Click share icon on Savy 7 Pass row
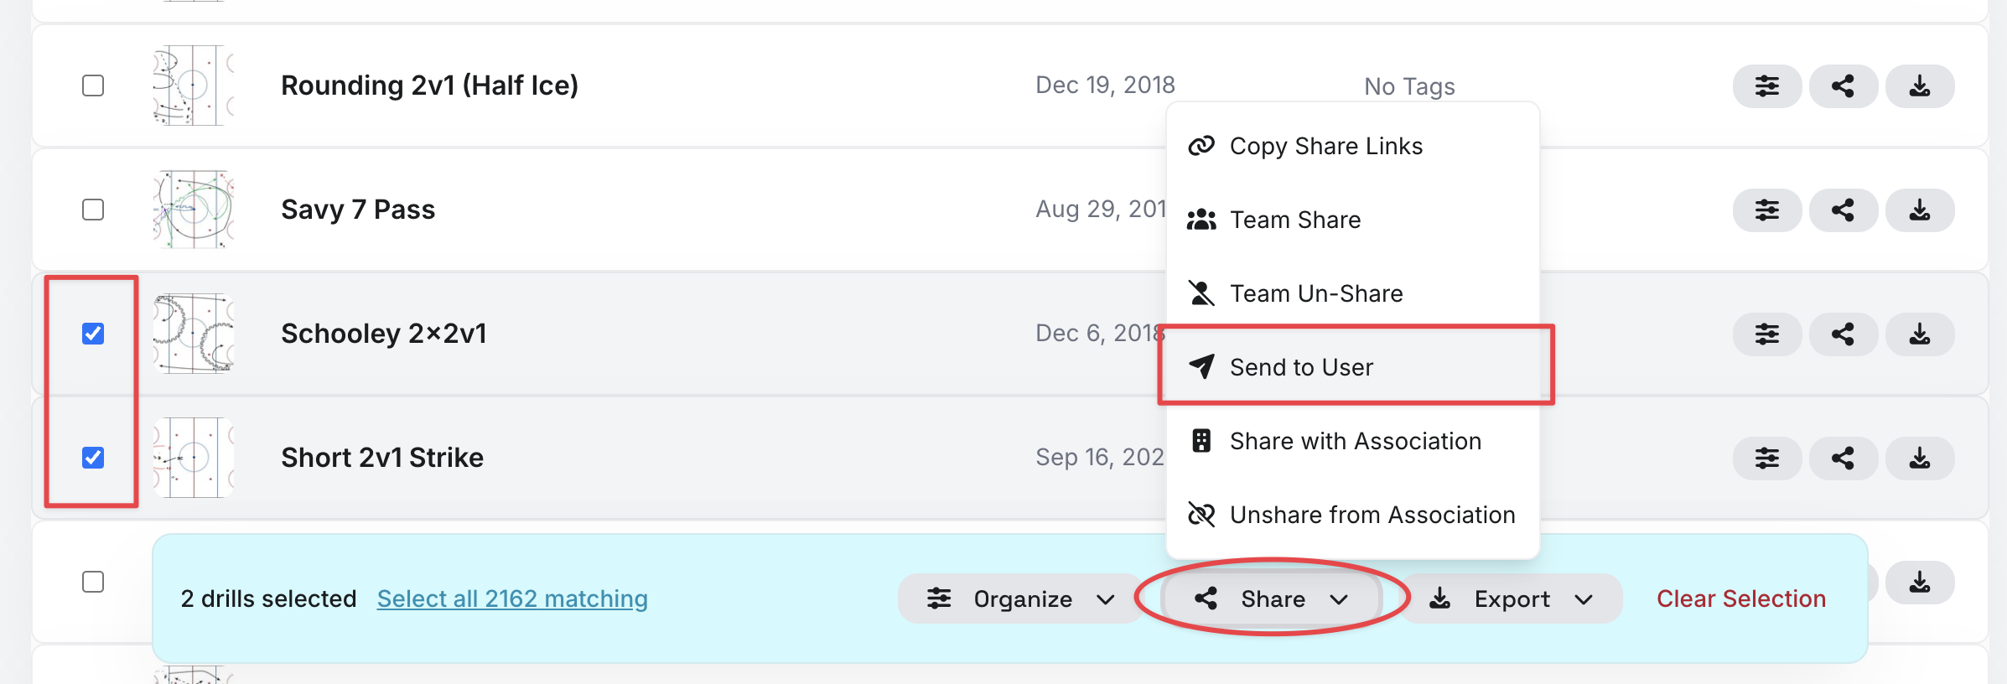This screenshot has height=684, width=2007. click(x=1843, y=210)
